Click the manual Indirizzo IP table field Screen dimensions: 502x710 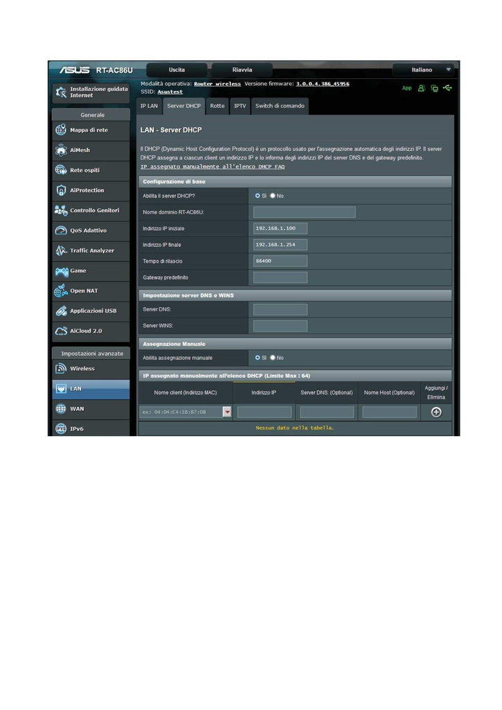(x=264, y=412)
